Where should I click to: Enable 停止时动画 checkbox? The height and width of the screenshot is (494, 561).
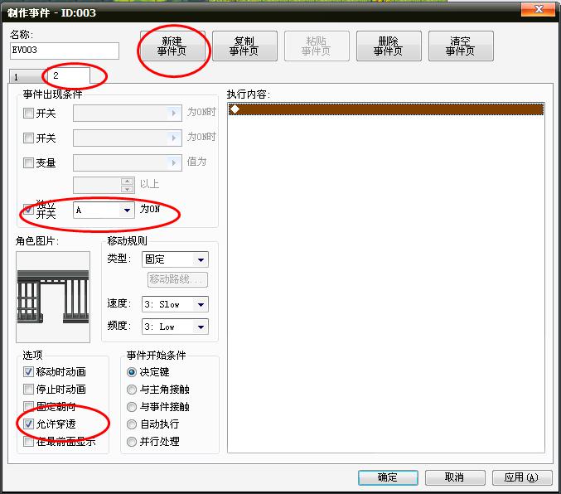point(28,389)
